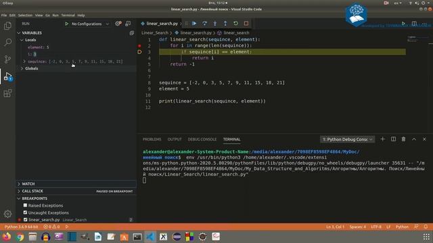Toggle the Raised Exceptions checkbox
Viewport: 433px width, 243px height.
(x=25, y=205)
